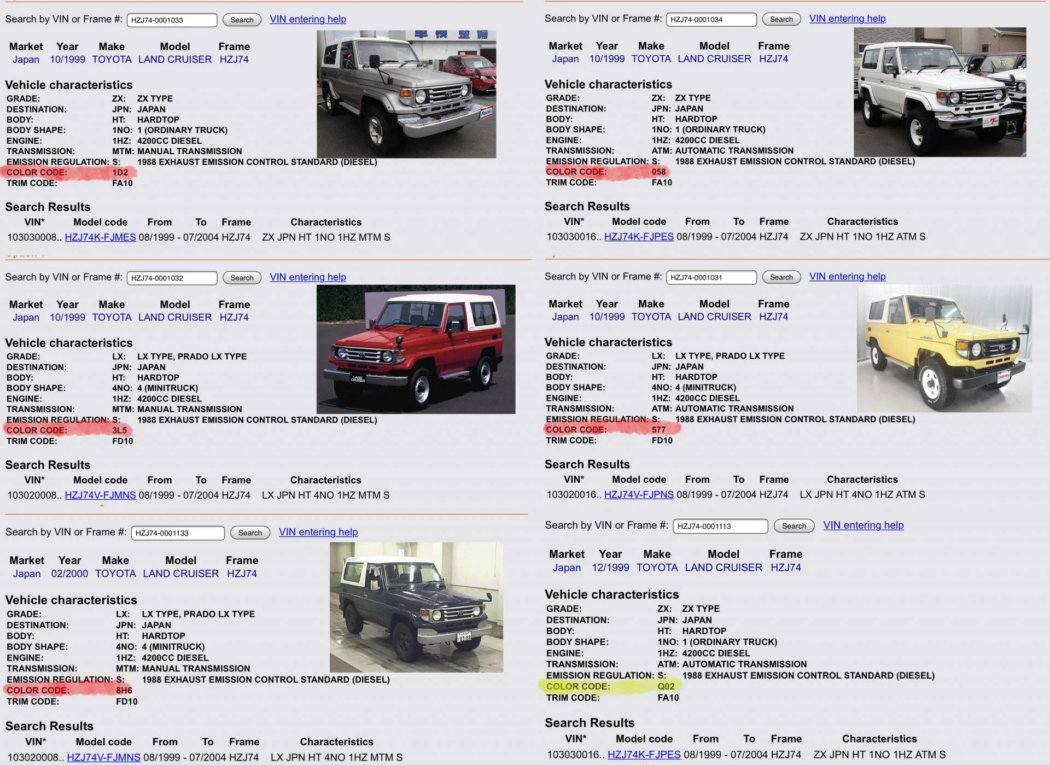The height and width of the screenshot is (765, 1050).
Task: Open model code link HZJ74K-FJMES
Action: tap(100, 237)
